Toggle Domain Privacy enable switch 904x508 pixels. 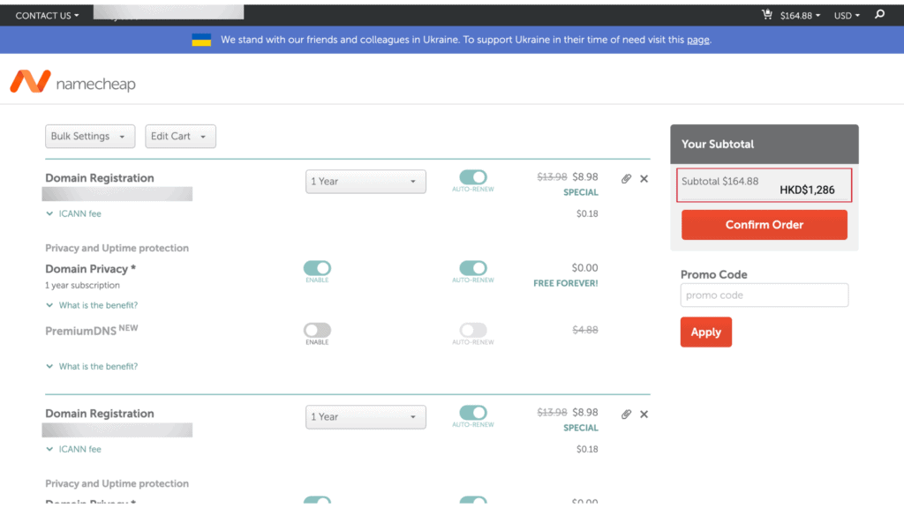[x=317, y=268]
